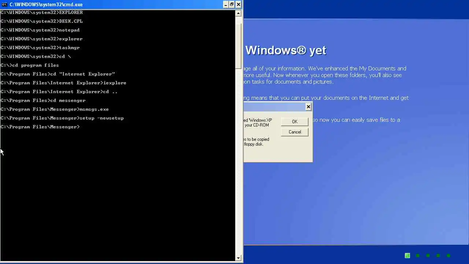Click the 'Windows® yet' heading
The image size is (469, 264).
(285, 50)
